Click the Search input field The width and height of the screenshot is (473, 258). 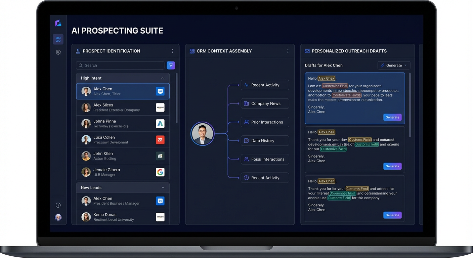tap(120, 66)
